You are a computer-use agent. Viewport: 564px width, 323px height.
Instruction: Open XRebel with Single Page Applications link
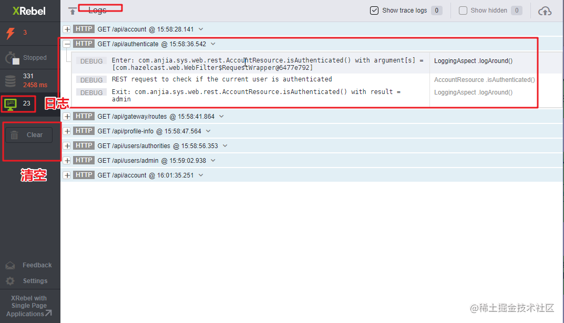(29, 306)
